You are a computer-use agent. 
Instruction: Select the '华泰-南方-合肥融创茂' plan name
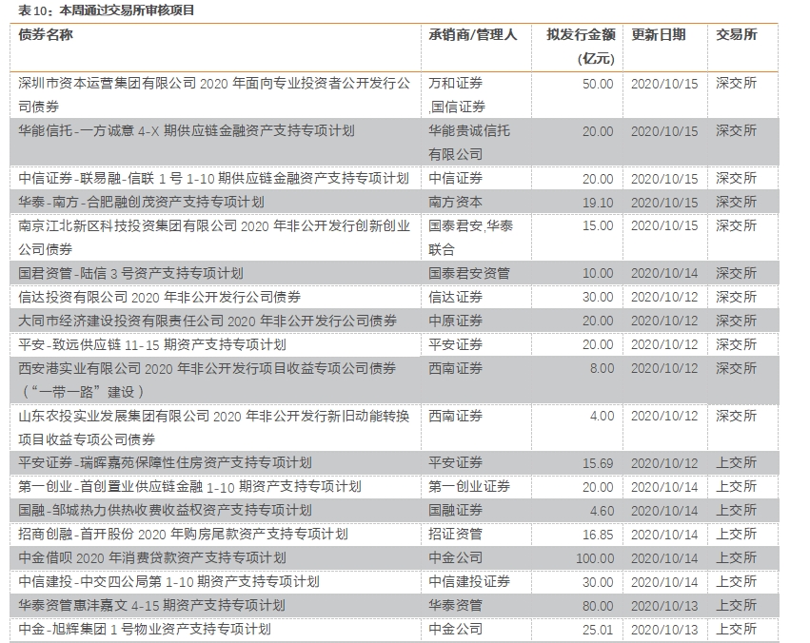pyautogui.click(x=141, y=202)
